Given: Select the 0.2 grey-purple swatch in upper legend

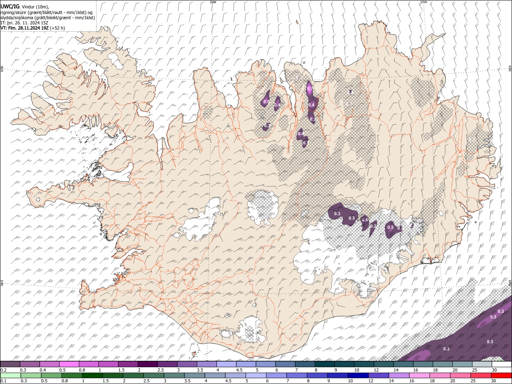Looking at the screenshot, I should 10,364.
